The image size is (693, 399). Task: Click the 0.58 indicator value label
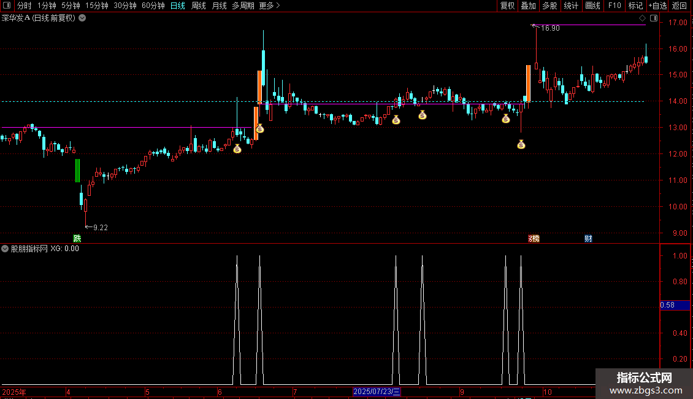[675, 305]
